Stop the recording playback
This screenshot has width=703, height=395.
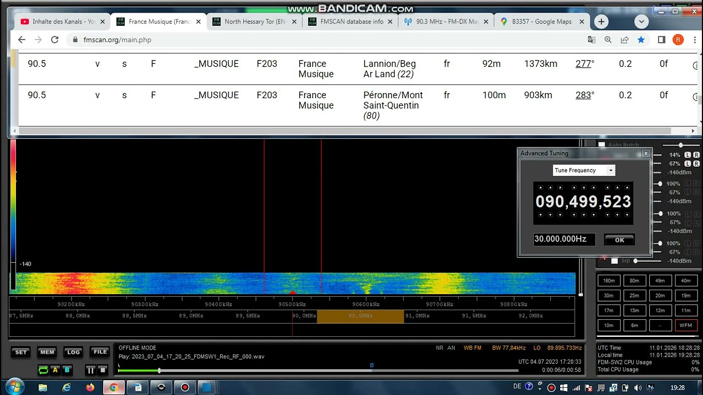click(103, 370)
